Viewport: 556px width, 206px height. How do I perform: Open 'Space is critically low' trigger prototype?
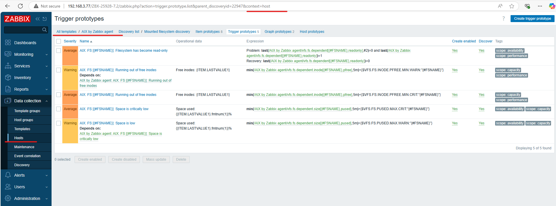coord(114,109)
